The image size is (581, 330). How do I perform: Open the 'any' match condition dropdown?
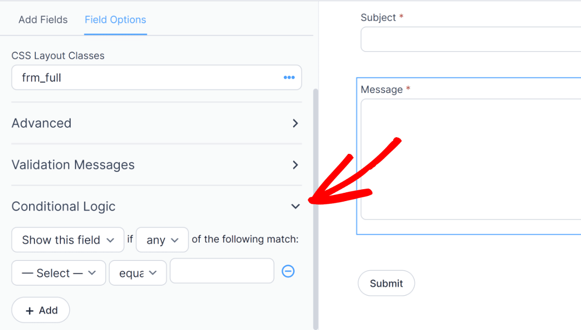coord(162,240)
